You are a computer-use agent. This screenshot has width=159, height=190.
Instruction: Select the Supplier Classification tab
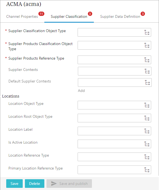pos(69,16)
